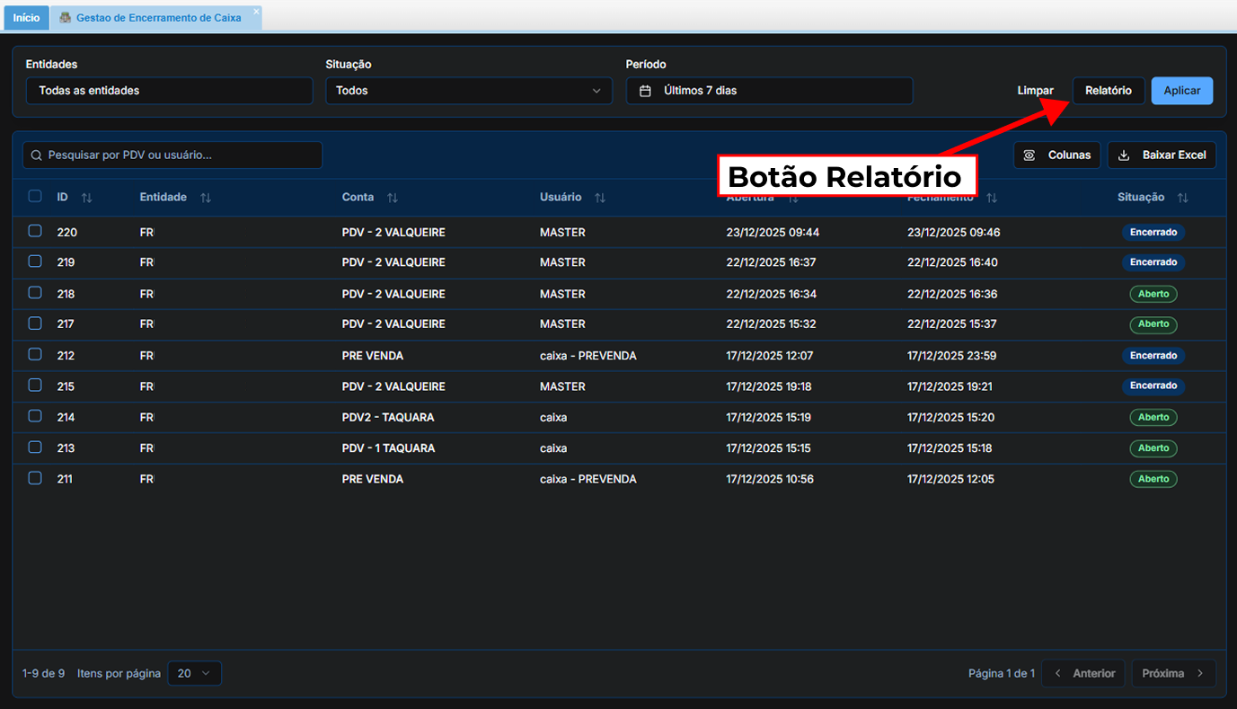The width and height of the screenshot is (1237, 709).
Task: Switch to the Início tab
Action: pyautogui.click(x=26, y=18)
